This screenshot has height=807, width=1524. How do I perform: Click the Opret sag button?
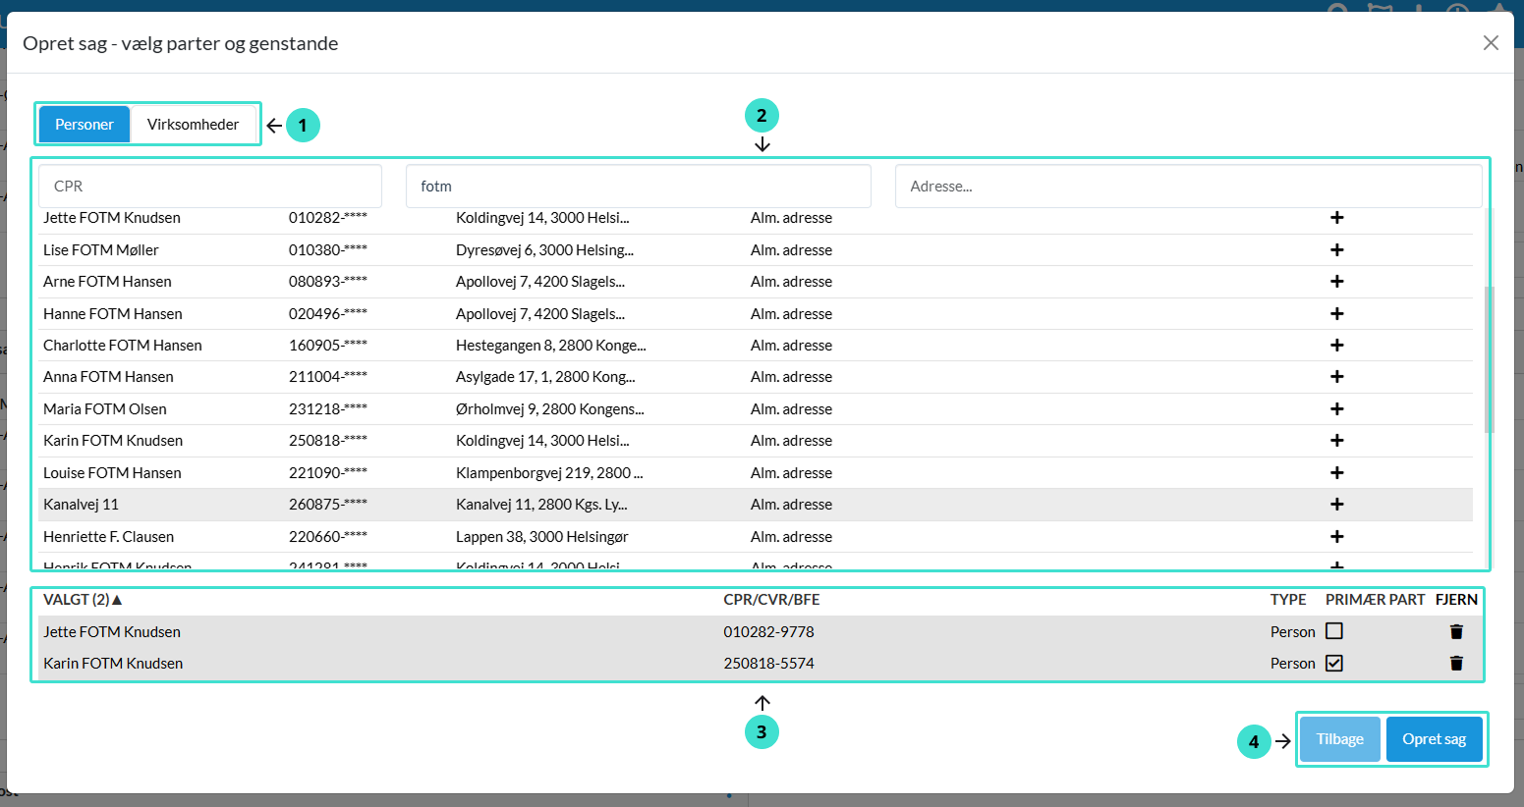click(1434, 739)
